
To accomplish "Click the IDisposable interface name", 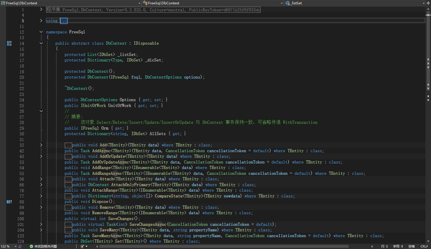I will click(x=146, y=43).
